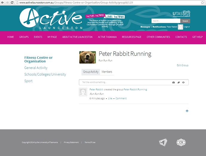Image resolution: width=206 pixels, height=156 pixels.
Task: Switch to the Members tab
Action: point(107,72)
